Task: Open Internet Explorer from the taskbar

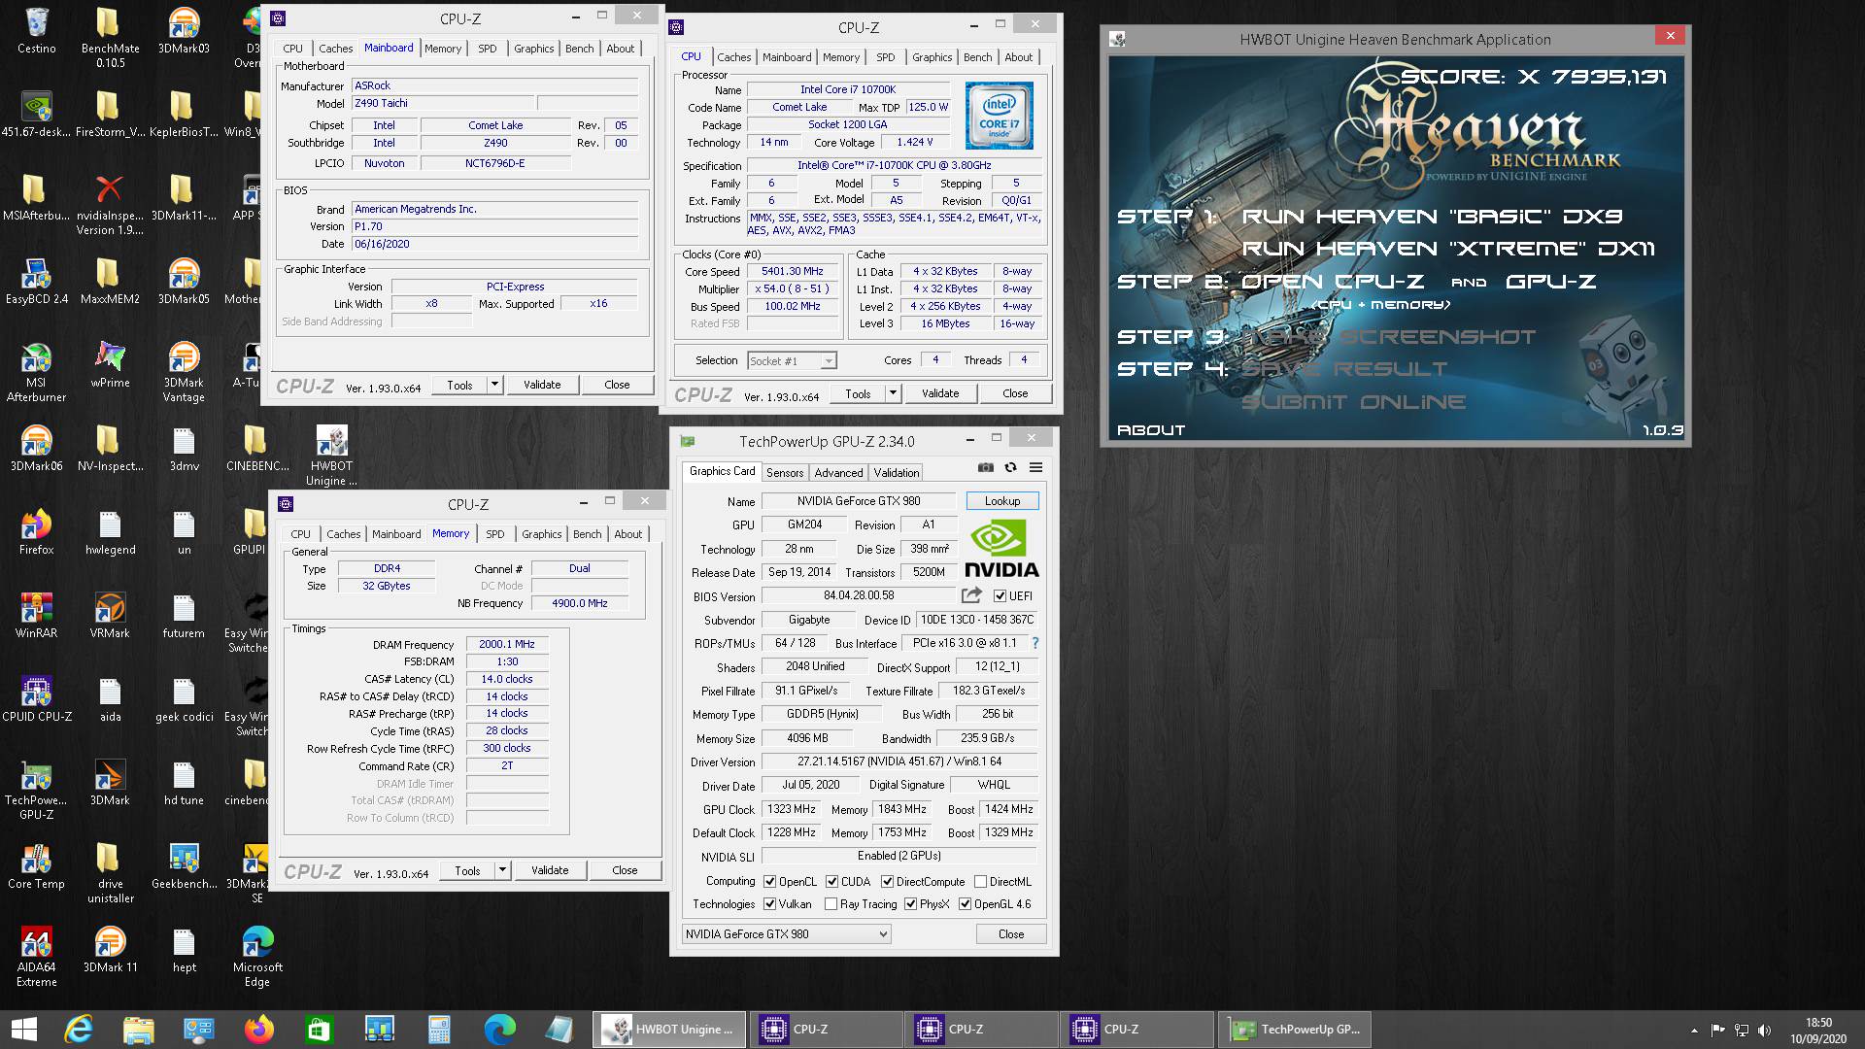Action: tap(79, 1030)
